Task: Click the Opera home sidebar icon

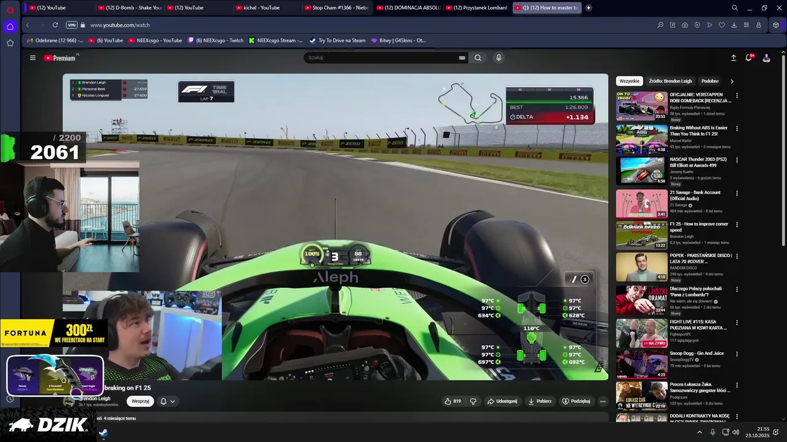Action: coord(10,26)
